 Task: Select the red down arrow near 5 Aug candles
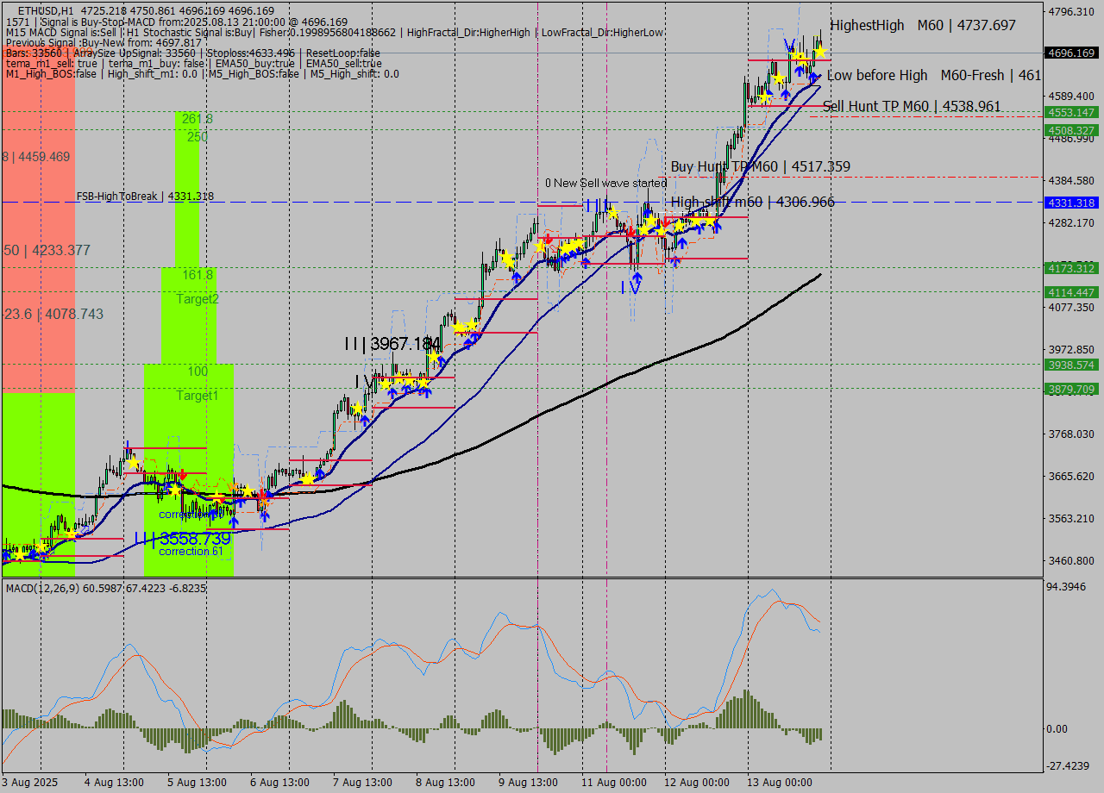(x=182, y=473)
